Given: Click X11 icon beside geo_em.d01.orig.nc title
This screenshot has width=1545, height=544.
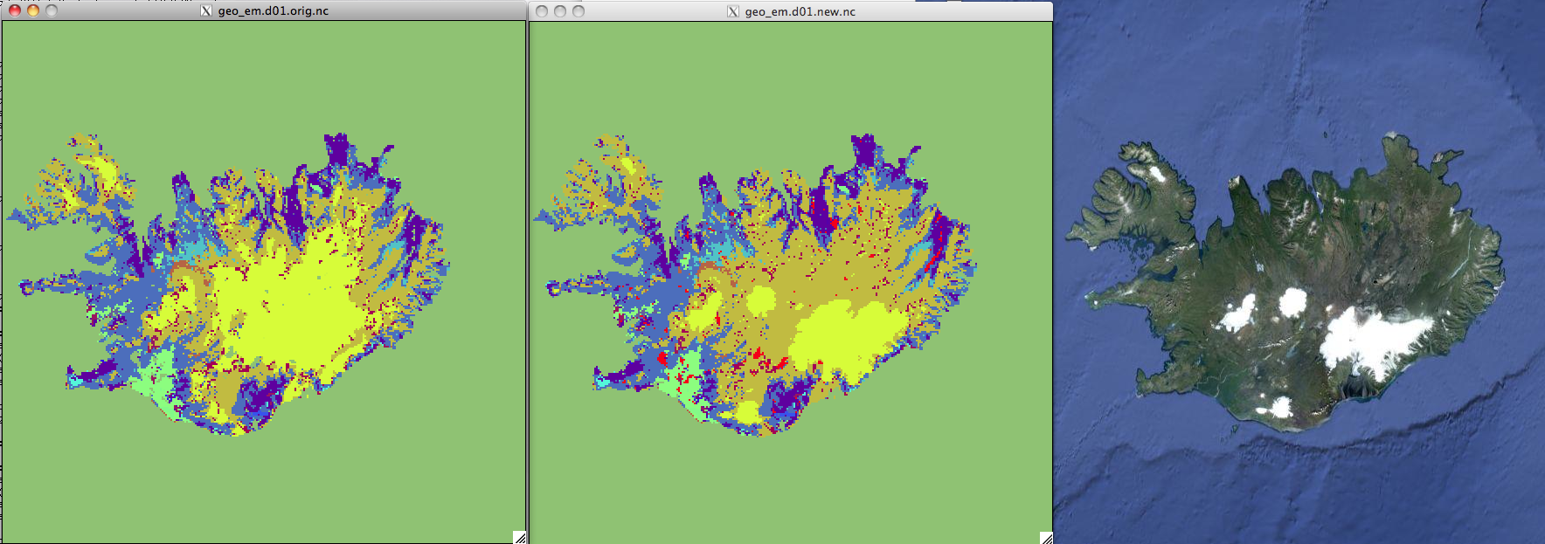Looking at the screenshot, I should coord(206,10).
